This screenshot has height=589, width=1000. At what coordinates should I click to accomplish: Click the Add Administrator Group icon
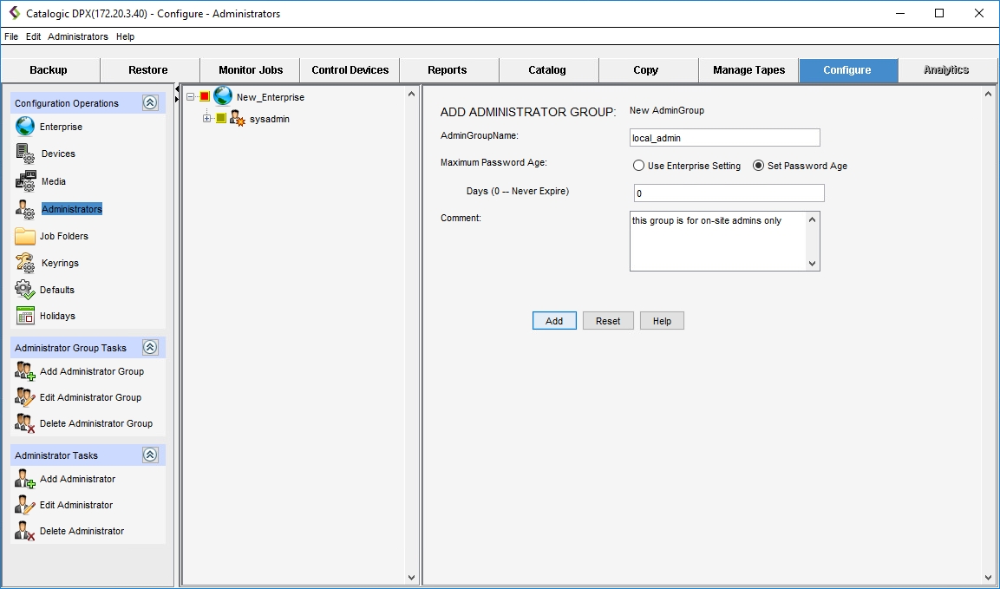[25, 371]
